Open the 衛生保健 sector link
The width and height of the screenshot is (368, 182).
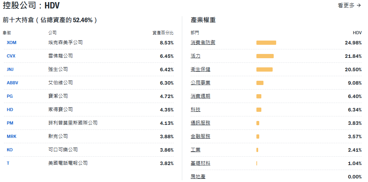pyautogui.click(x=200, y=69)
